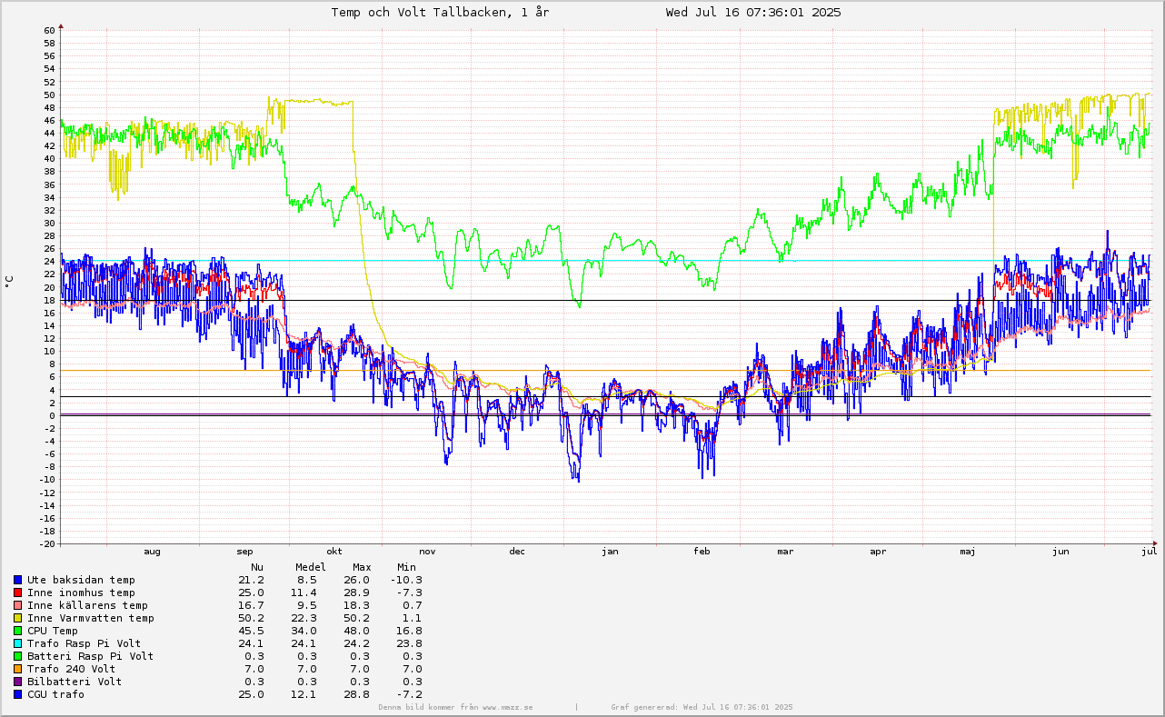Click the Min value -10.3
This screenshot has width=1165, height=717.
pyautogui.click(x=406, y=580)
